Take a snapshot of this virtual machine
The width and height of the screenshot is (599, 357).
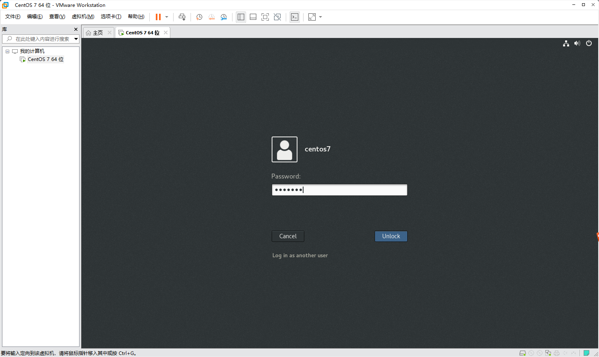click(199, 17)
